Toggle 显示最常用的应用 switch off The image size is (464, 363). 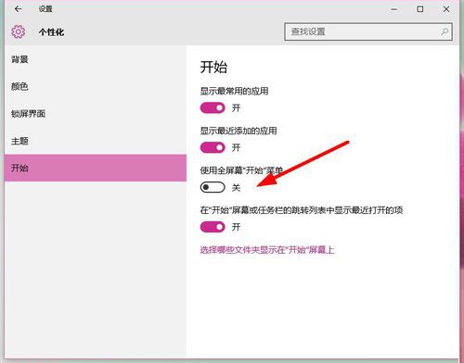pyautogui.click(x=213, y=108)
